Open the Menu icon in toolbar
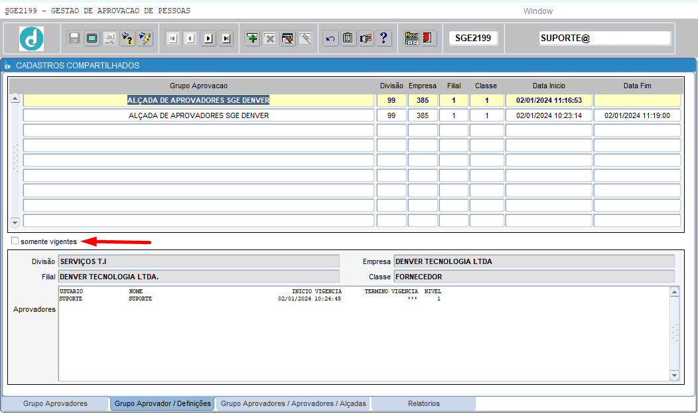Screen dimensions: 698x414 tap(412, 38)
